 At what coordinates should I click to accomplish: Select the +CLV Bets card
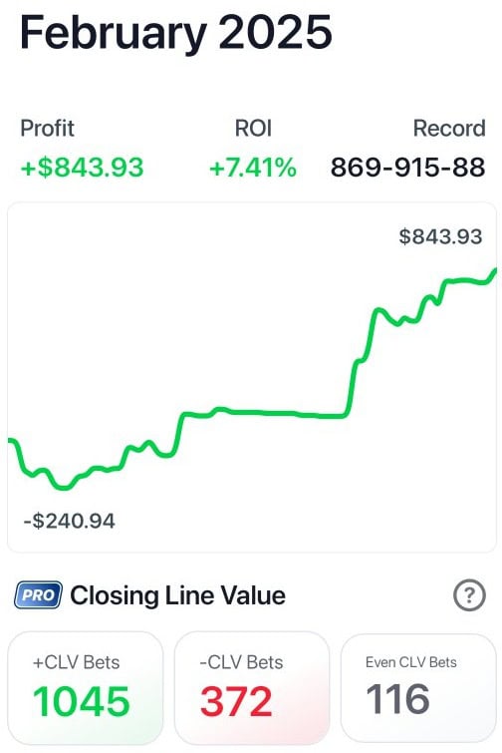coord(86,688)
